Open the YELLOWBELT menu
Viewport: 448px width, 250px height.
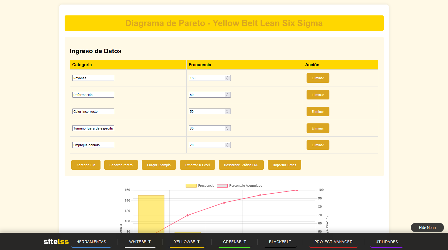pos(187,242)
